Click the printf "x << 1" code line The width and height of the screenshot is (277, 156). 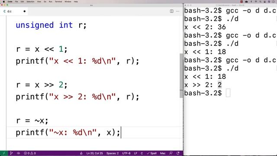[77, 61]
